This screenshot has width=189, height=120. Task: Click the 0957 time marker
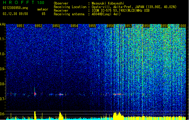(128, 26)
